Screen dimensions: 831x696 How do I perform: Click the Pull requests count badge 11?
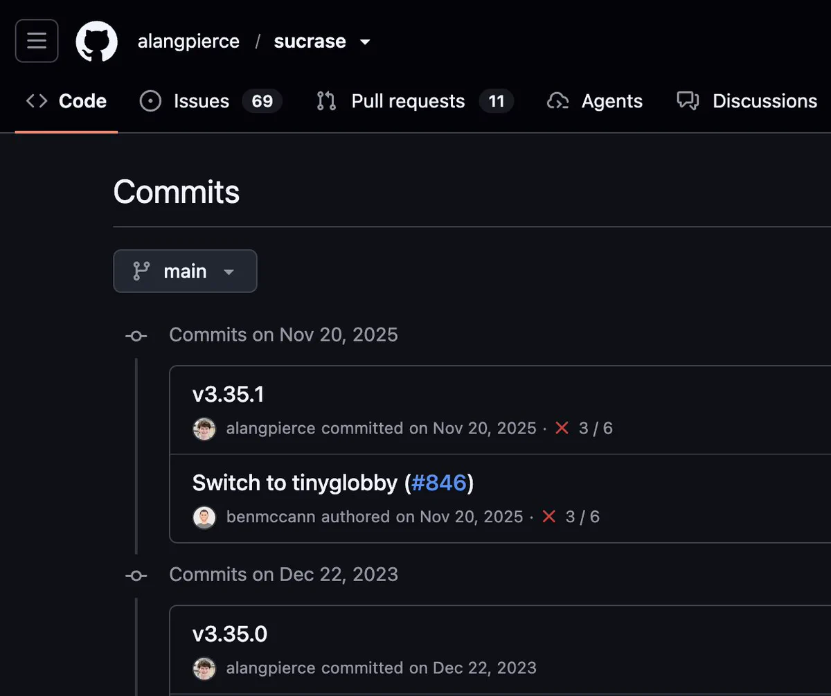tap(496, 101)
